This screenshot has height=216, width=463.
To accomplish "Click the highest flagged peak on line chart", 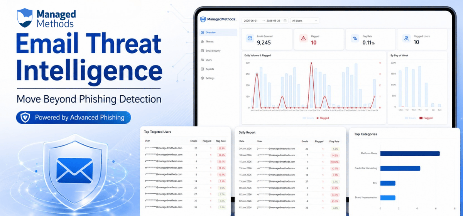I will click(x=312, y=63).
